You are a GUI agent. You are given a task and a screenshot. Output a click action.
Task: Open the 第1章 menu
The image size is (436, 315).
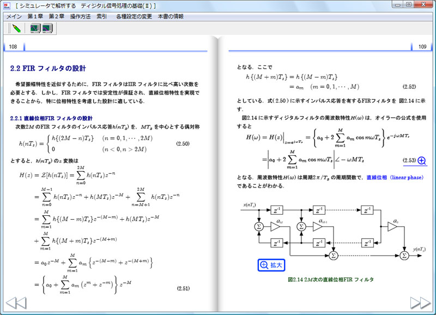click(35, 16)
